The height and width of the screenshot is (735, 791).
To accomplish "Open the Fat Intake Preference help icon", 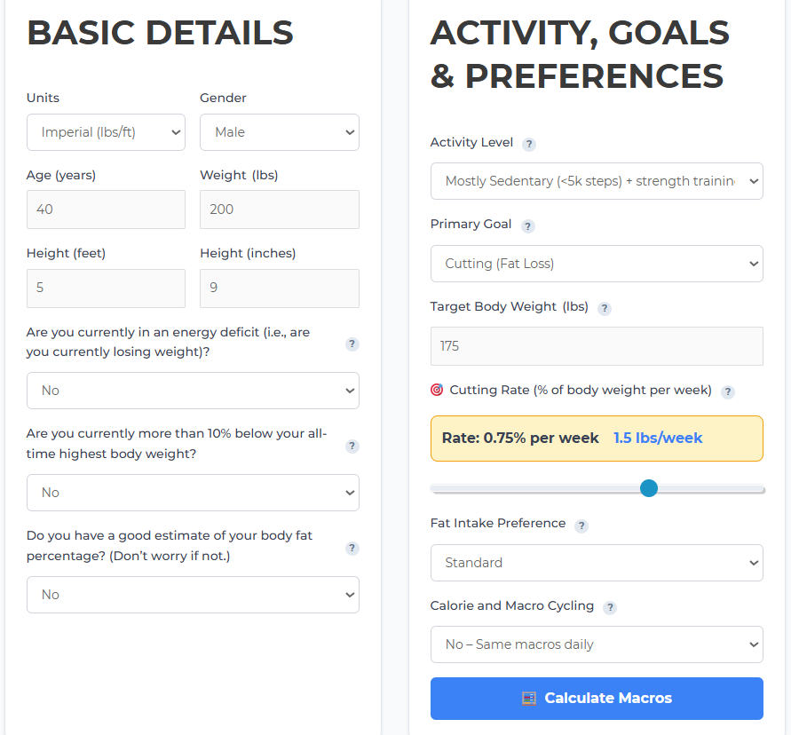I will [581, 526].
